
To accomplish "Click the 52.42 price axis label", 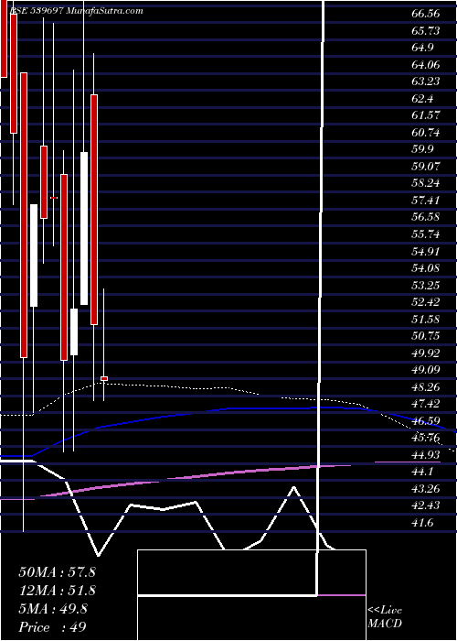I will (x=426, y=302).
